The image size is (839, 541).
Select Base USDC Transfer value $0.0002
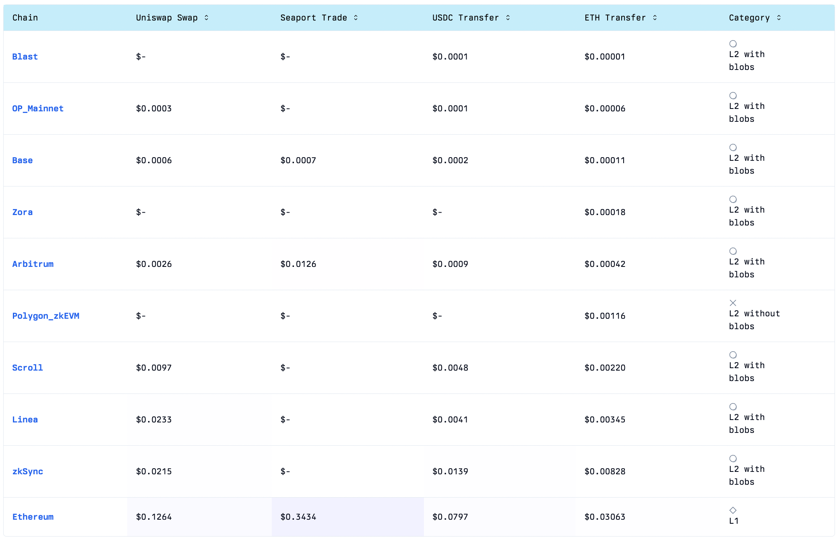point(450,160)
